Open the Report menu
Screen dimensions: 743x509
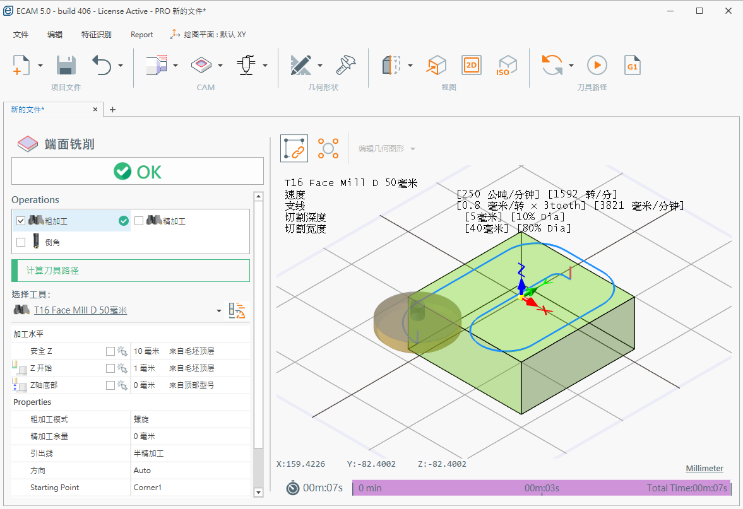pos(141,35)
